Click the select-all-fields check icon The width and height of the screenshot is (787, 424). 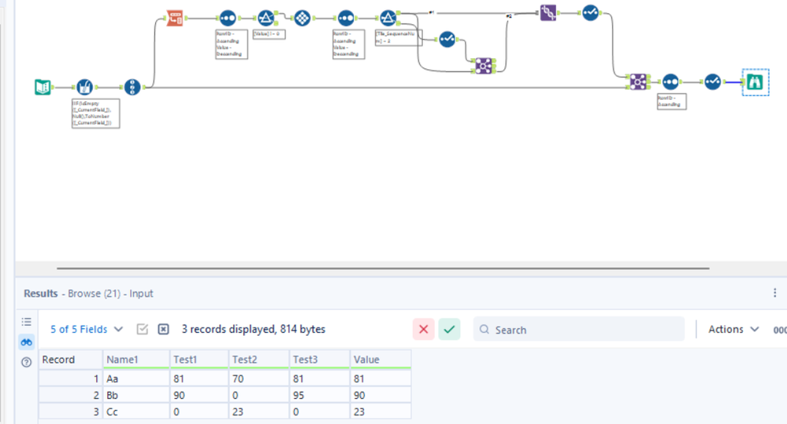pyautogui.click(x=143, y=330)
